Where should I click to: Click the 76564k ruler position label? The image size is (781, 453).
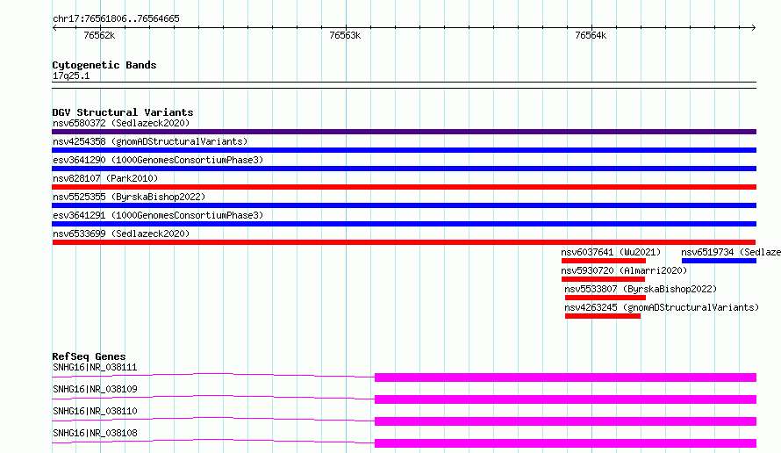click(591, 35)
